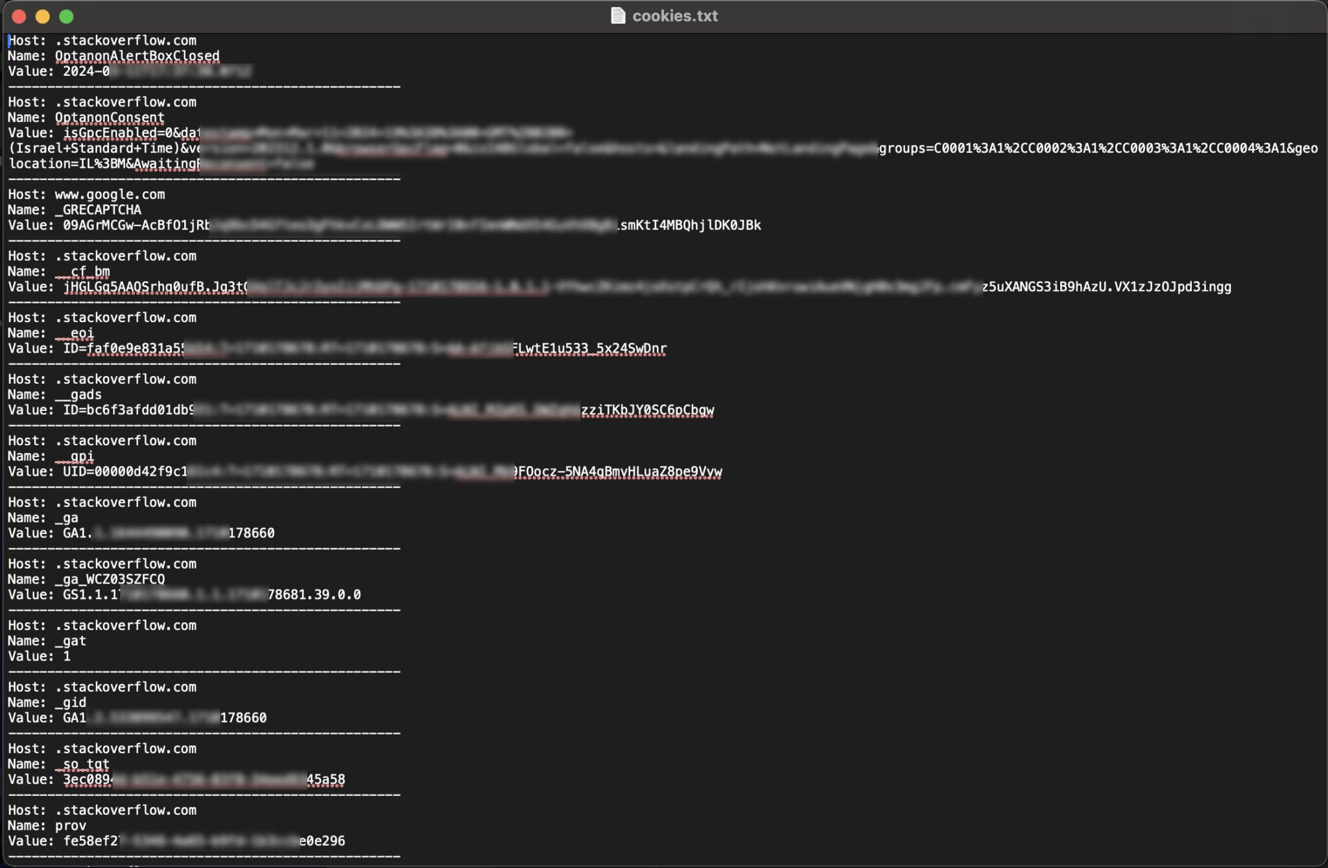The width and height of the screenshot is (1328, 868).
Task: Click the cookies.txt document proxy icon
Action: [618, 16]
